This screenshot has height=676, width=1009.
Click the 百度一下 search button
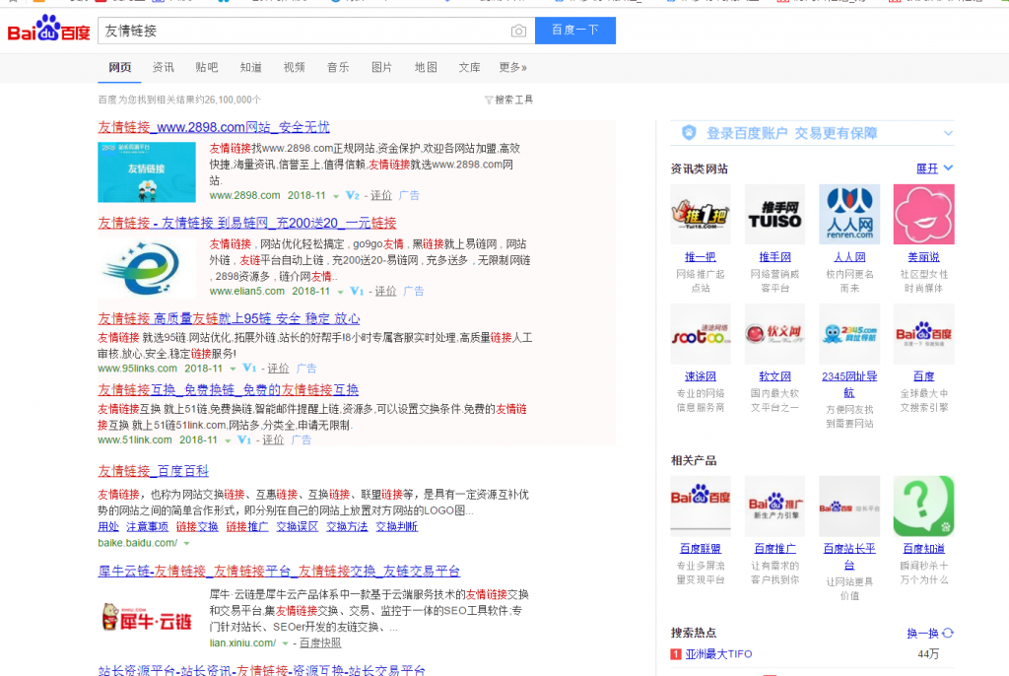(x=575, y=31)
